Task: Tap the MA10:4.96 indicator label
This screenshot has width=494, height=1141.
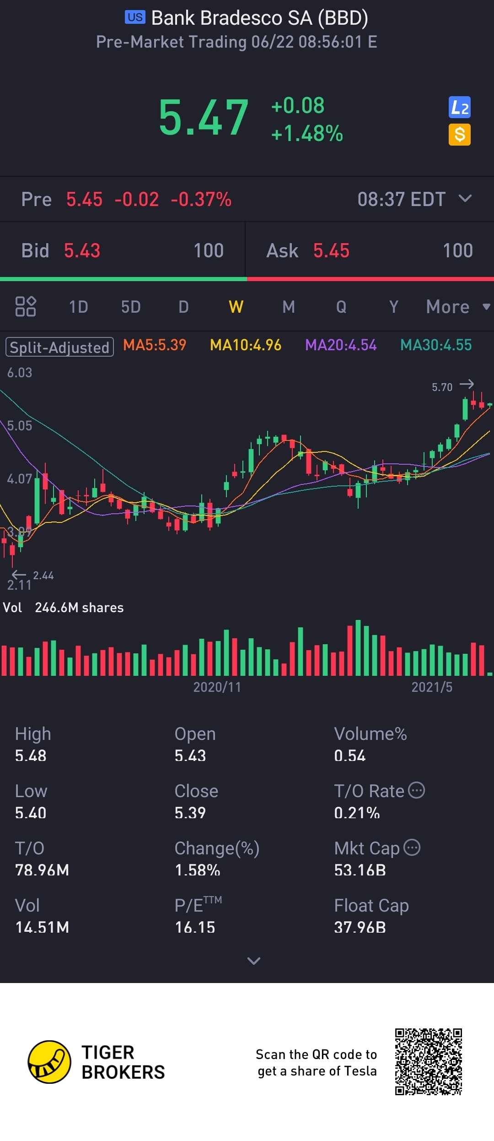Action: (246, 345)
